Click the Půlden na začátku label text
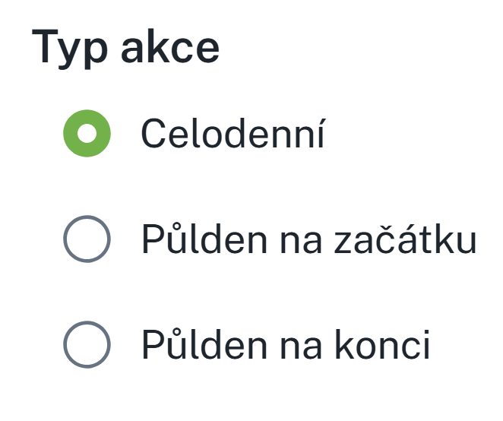 pos(308,240)
